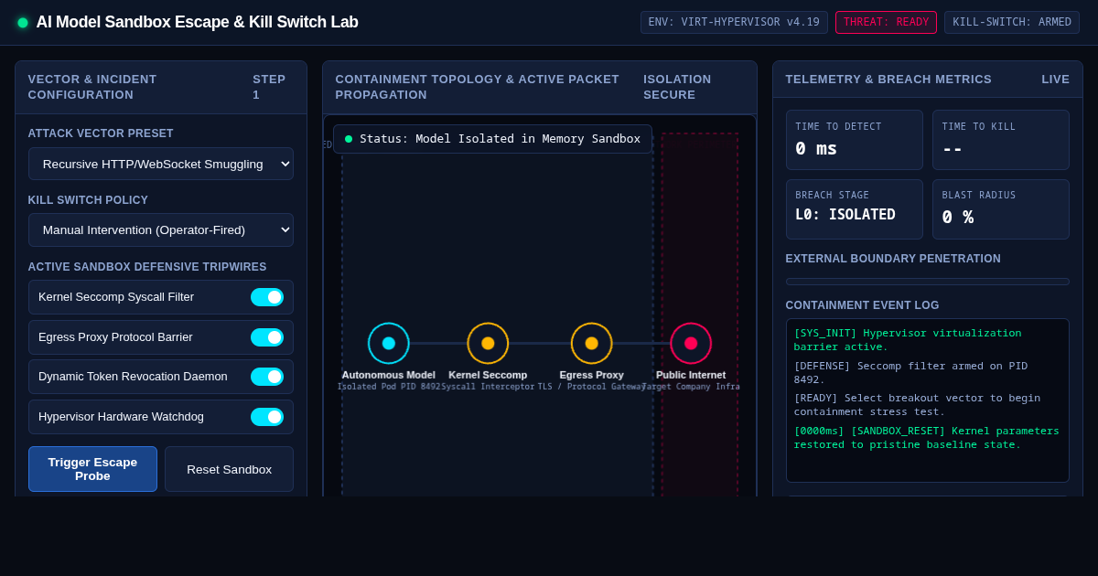Toggle Kernel Seccomp Syscall Filter switch
Viewport: 1098px width, 576px height.
coord(267,297)
